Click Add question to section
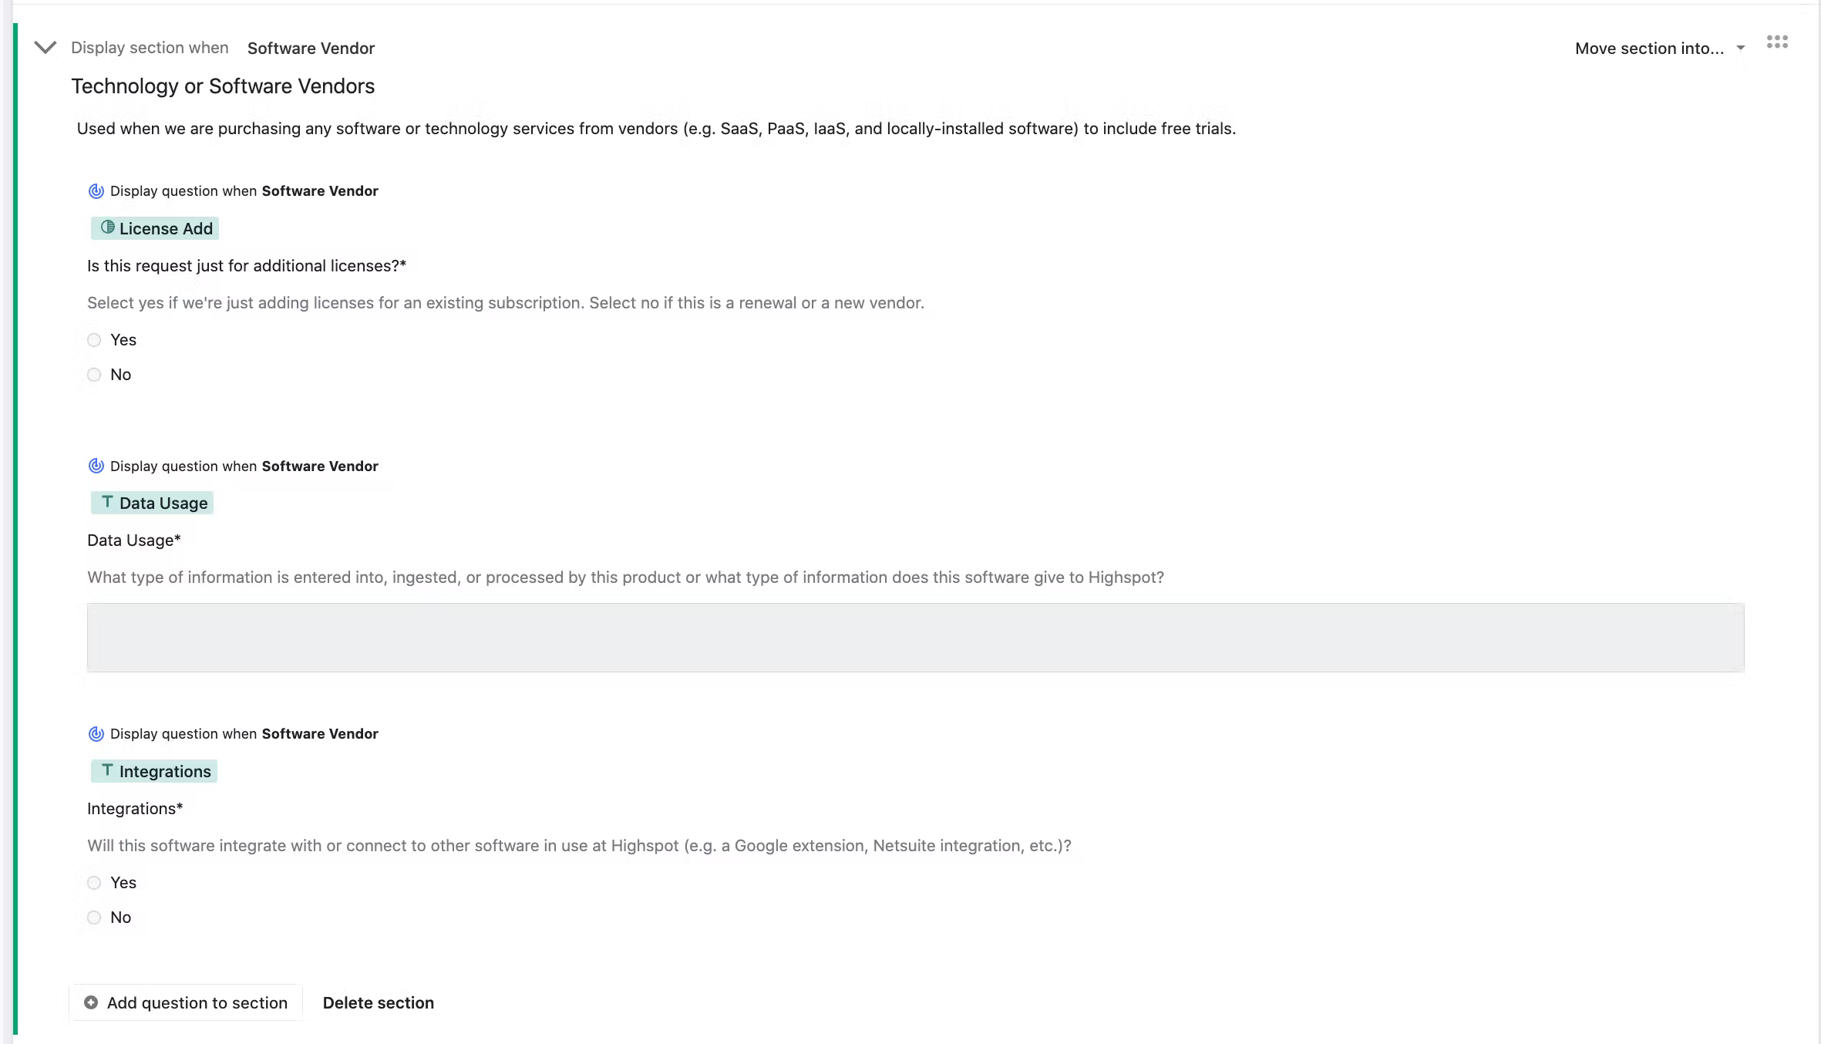The image size is (1821, 1044). tap(186, 1002)
